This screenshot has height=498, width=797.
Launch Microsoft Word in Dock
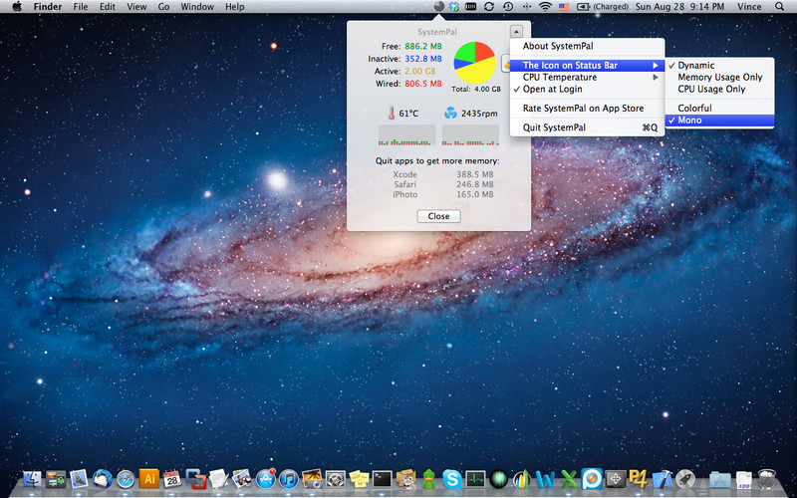tap(545, 479)
